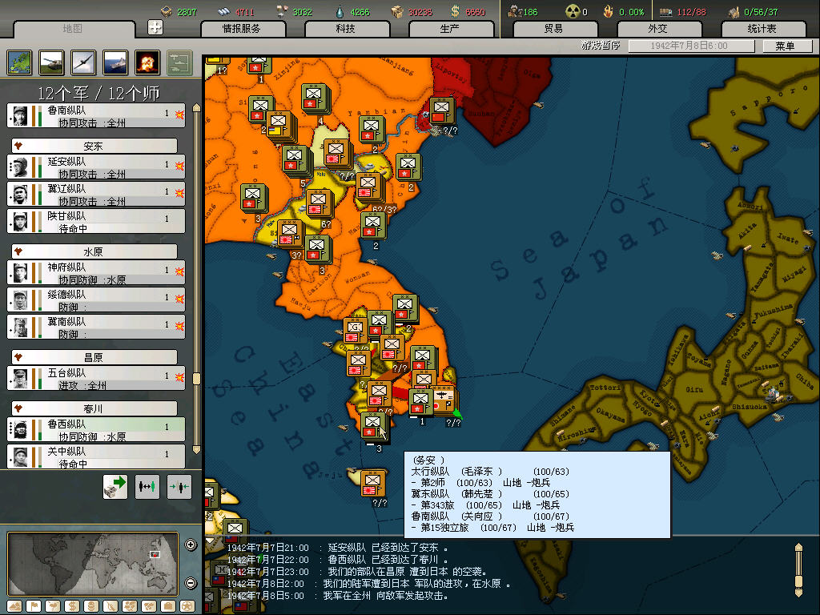
Task: Open the greyed unit deployment pool icon
Action: click(179, 62)
